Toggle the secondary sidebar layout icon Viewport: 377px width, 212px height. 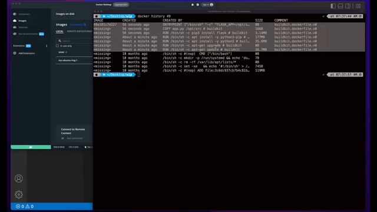[x=348, y=6]
